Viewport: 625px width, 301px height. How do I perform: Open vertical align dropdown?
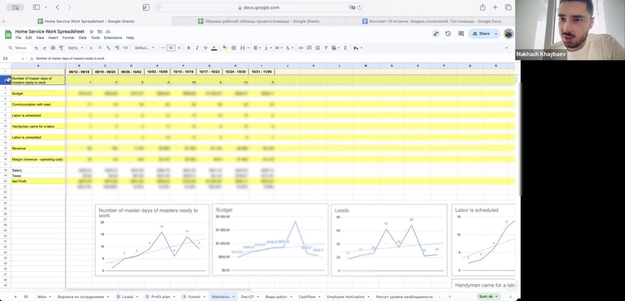pyautogui.click(x=268, y=48)
